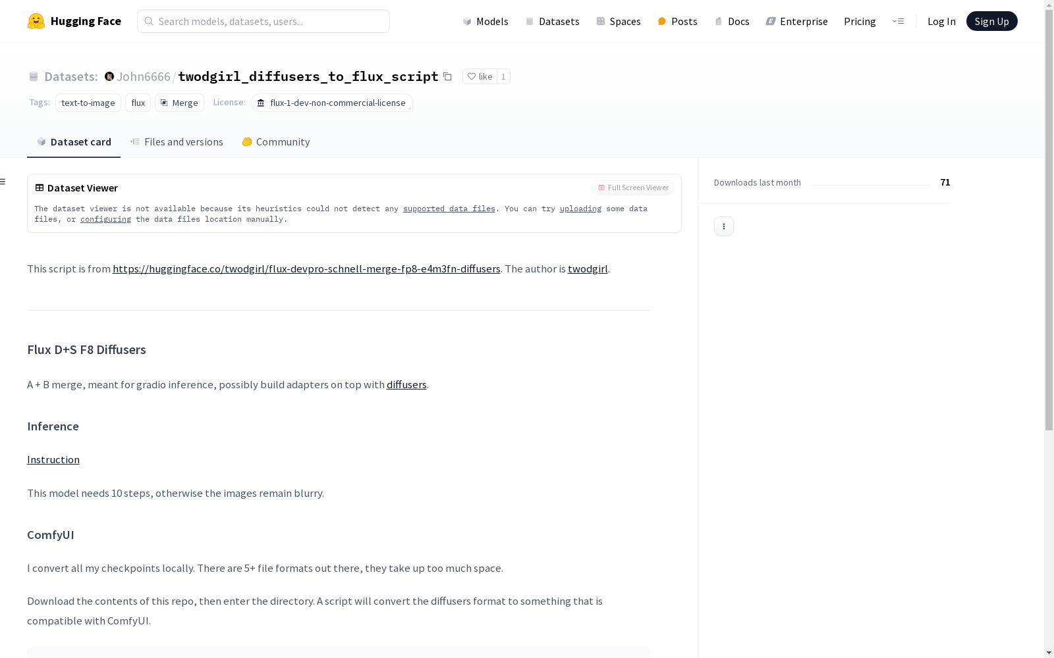
Task: Follow the uploading link
Action: click(580, 209)
